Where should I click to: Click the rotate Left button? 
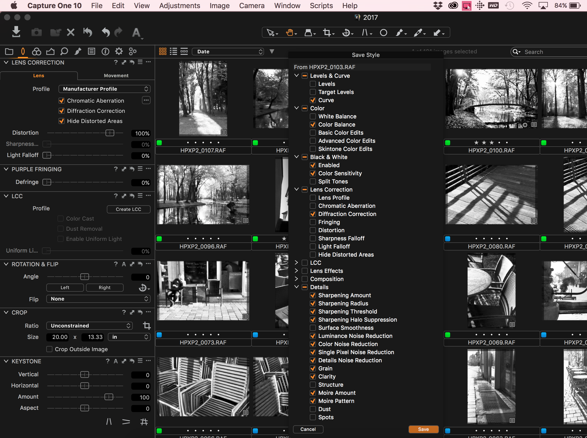(65, 287)
